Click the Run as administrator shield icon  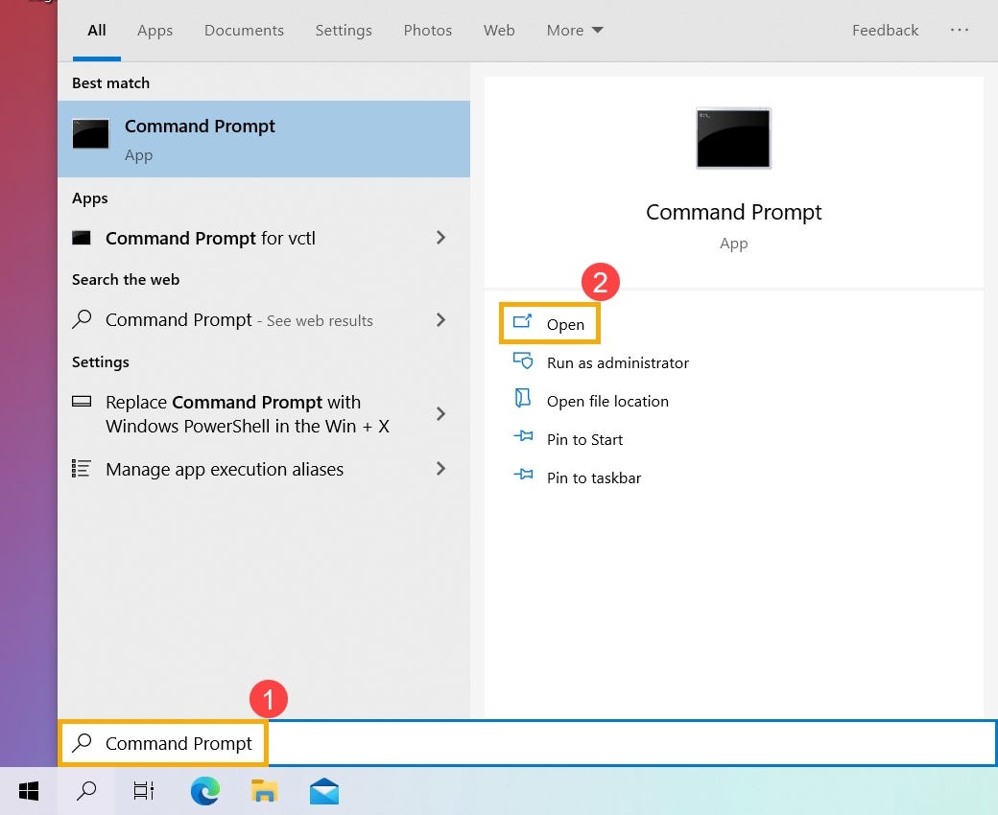pyautogui.click(x=523, y=361)
